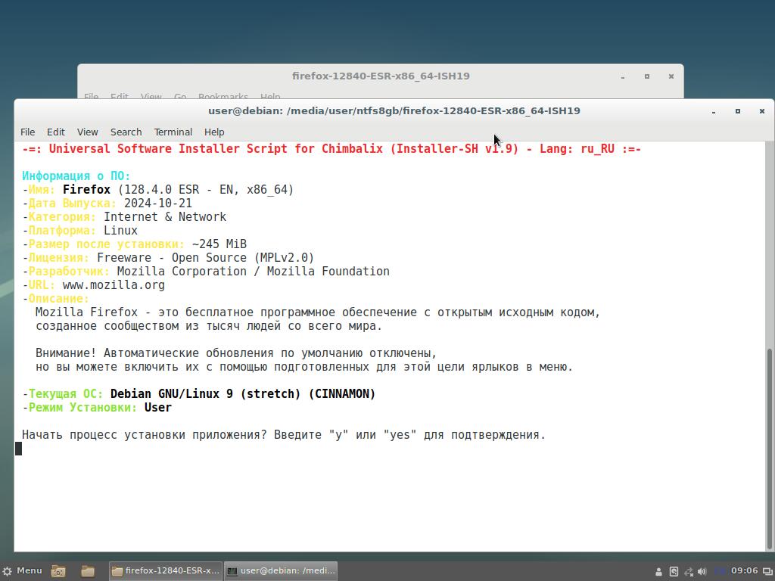This screenshot has width=775, height=581.
Task: Click the background file manager title bar
Action: coord(381,76)
